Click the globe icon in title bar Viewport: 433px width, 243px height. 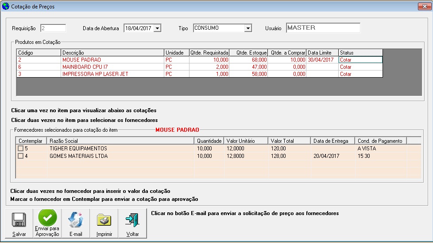[5, 6]
